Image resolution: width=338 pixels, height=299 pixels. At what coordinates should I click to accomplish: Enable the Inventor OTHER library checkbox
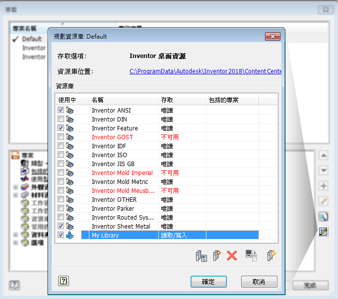61,199
